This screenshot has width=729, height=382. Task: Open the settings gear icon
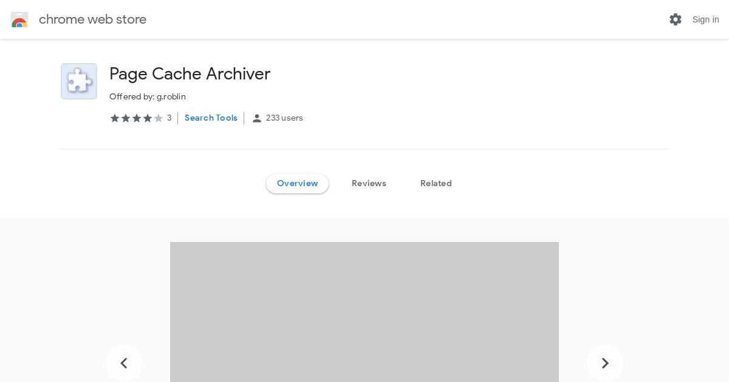(676, 19)
